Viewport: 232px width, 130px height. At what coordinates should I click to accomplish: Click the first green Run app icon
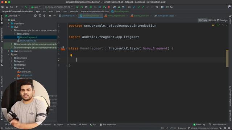(x=77, y=7)
